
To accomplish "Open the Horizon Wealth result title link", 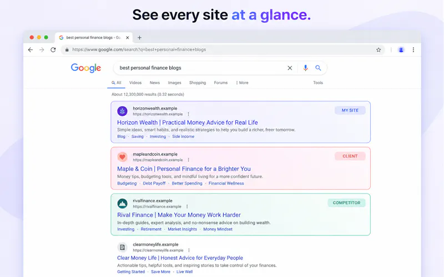I will [x=188, y=122].
